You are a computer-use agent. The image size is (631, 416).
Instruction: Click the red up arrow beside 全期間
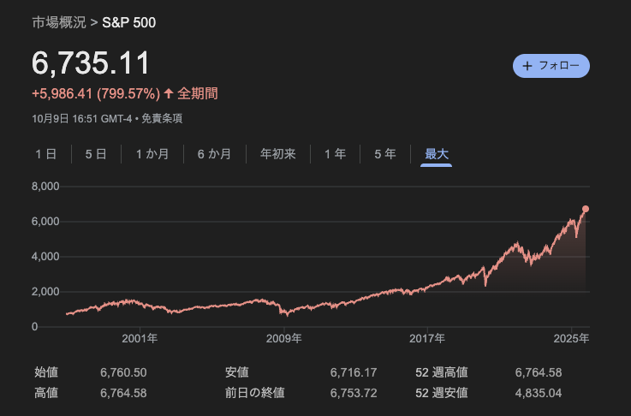point(169,92)
